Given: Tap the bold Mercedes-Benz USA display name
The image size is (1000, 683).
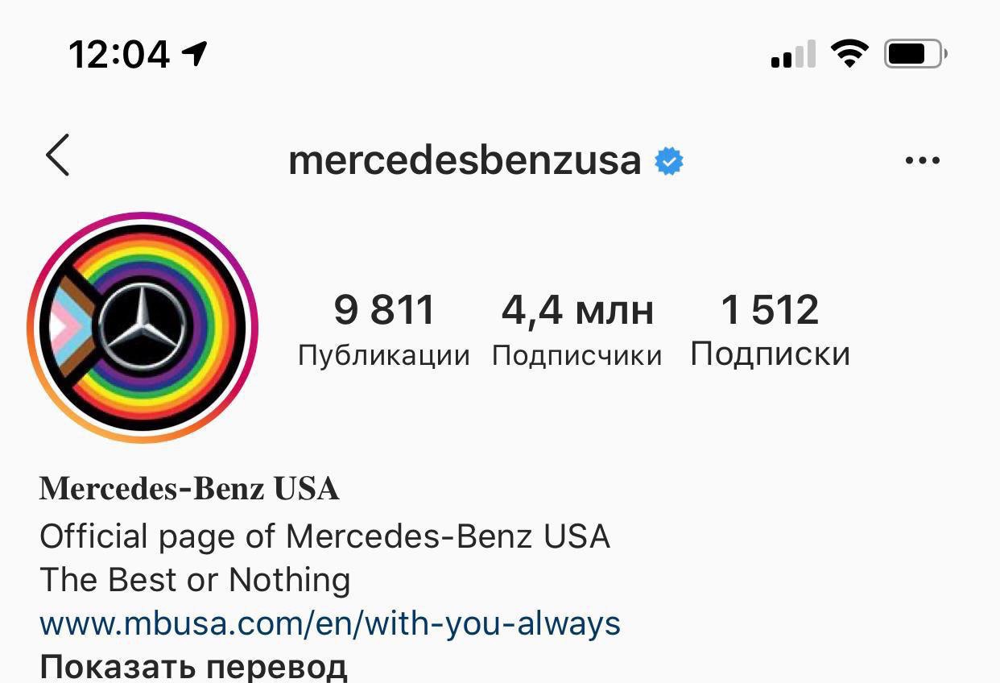Looking at the screenshot, I should (x=189, y=489).
